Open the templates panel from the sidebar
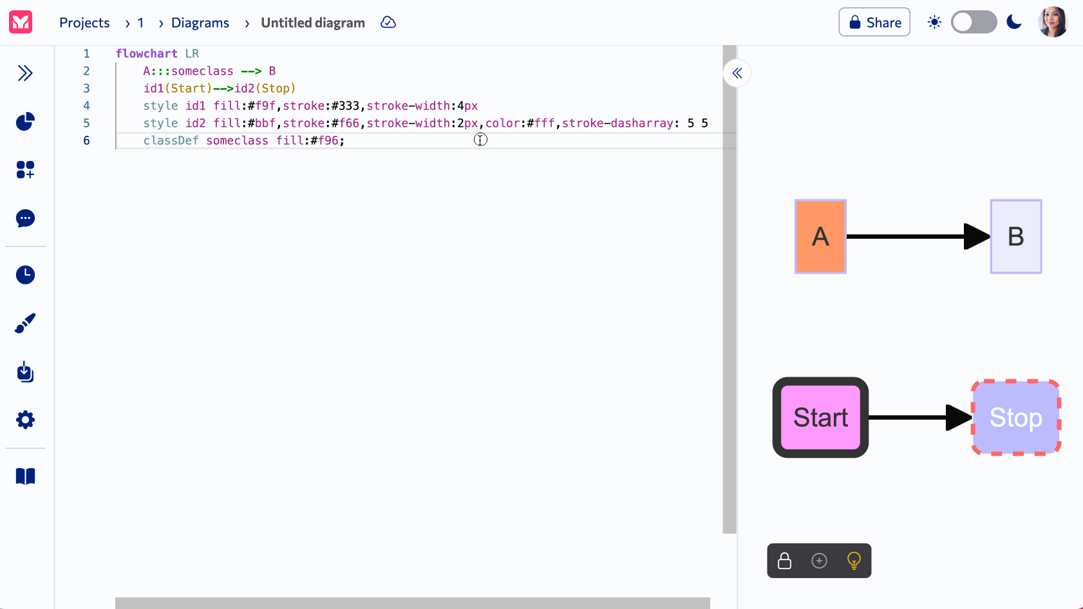 tap(25, 170)
